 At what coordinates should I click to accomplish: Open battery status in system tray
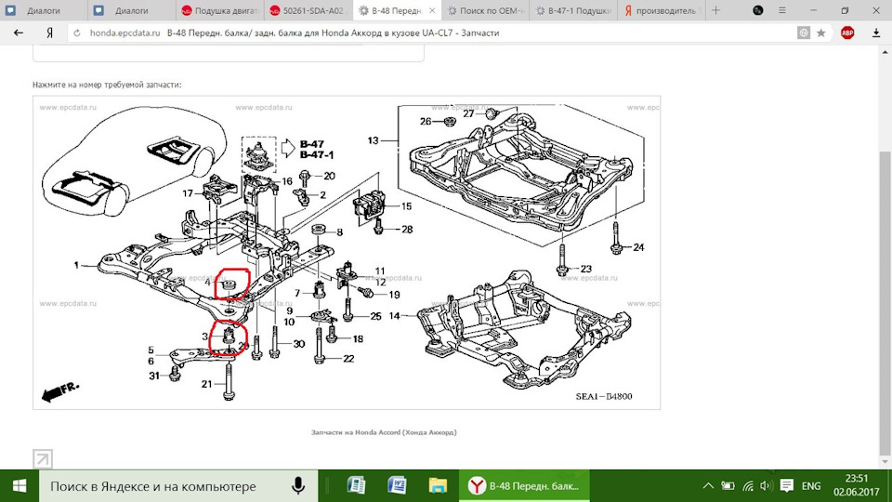coord(728,486)
